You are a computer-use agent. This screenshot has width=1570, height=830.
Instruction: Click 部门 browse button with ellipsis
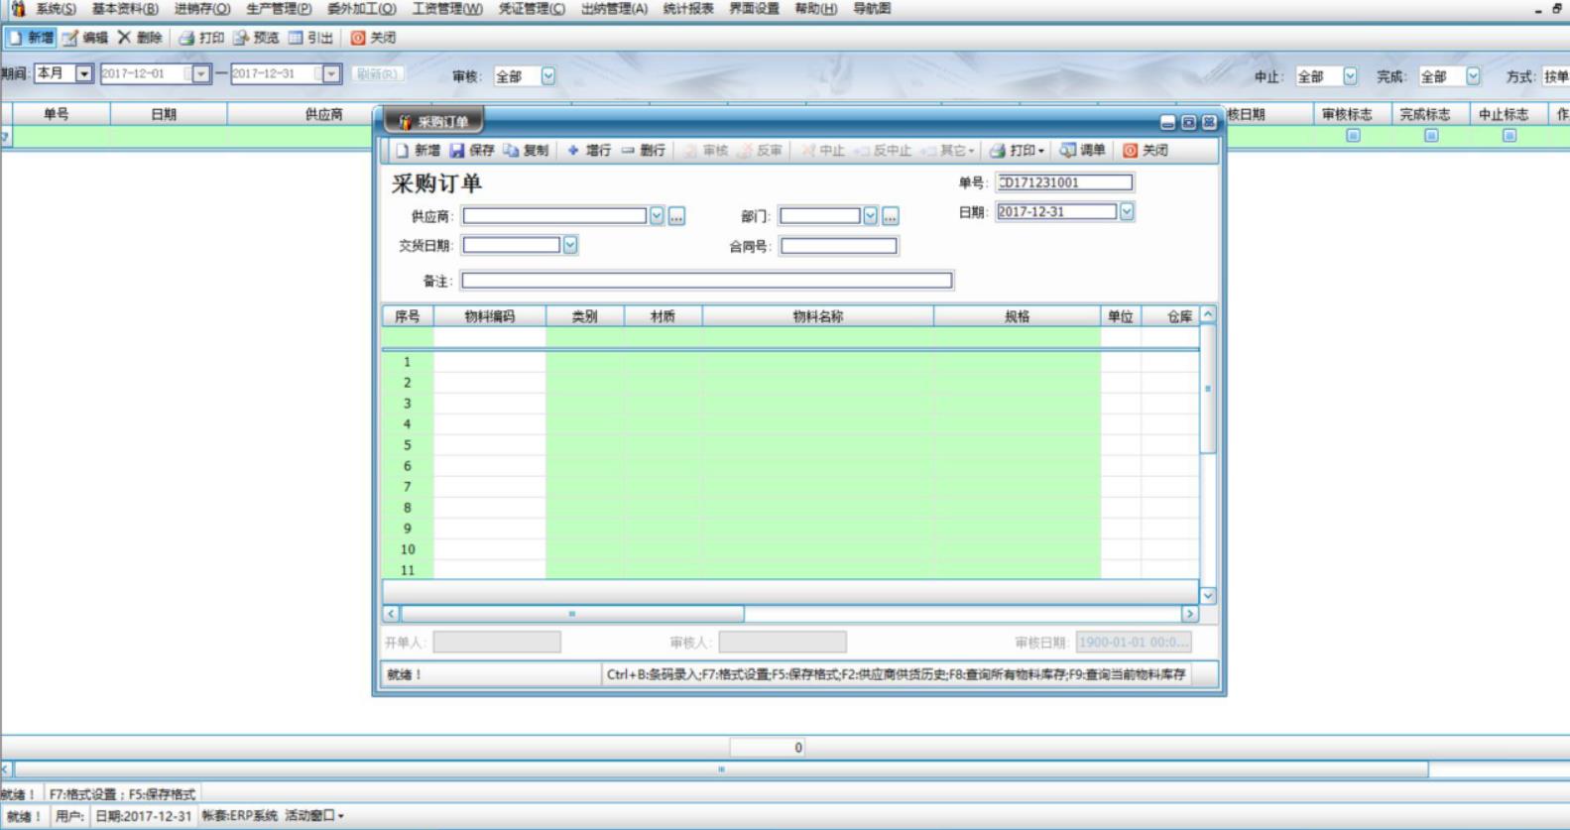pos(891,216)
